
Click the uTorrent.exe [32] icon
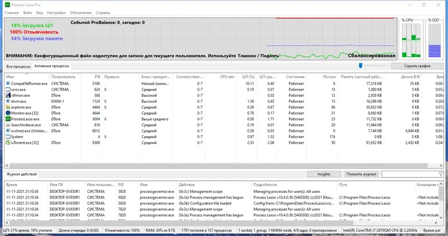[x=8, y=143]
